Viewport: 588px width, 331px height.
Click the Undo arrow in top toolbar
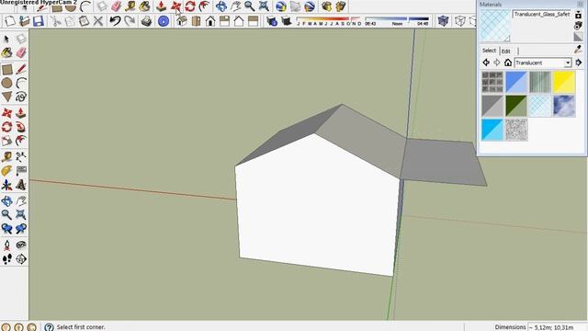pos(115,21)
